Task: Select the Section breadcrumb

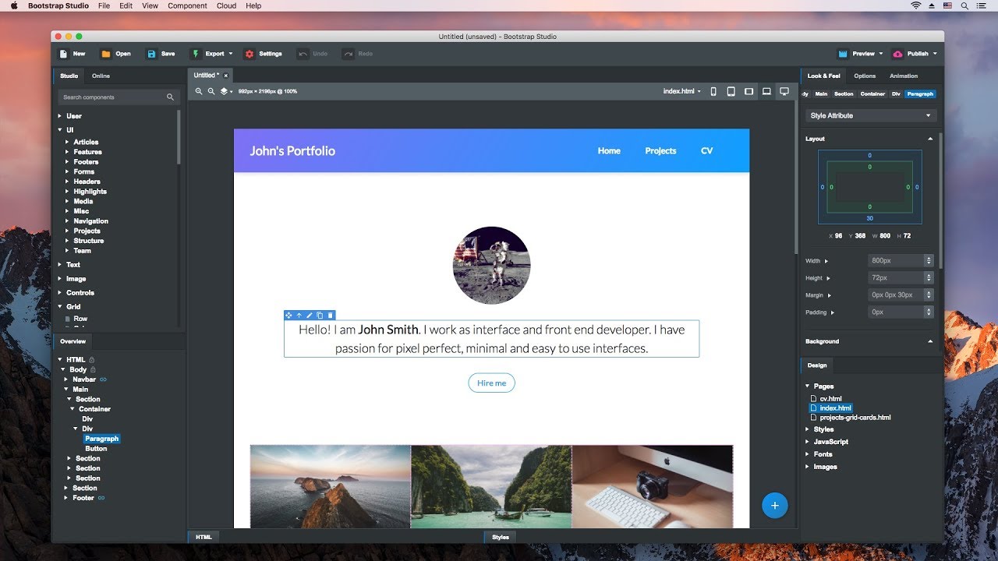Action: pyautogui.click(x=844, y=93)
